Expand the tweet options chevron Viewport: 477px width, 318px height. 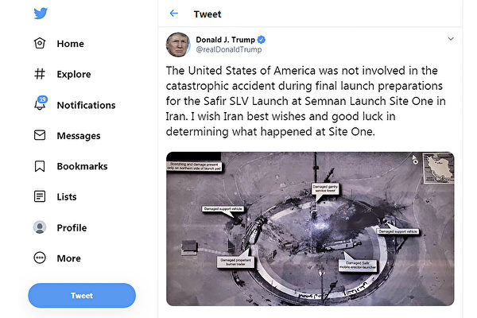tap(451, 38)
